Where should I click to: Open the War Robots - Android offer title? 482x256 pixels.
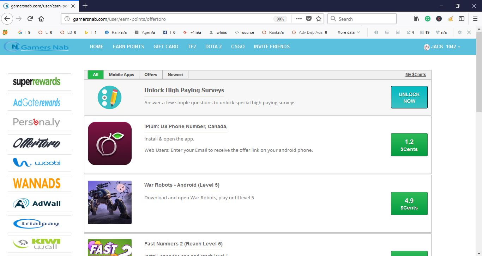click(x=182, y=185)
